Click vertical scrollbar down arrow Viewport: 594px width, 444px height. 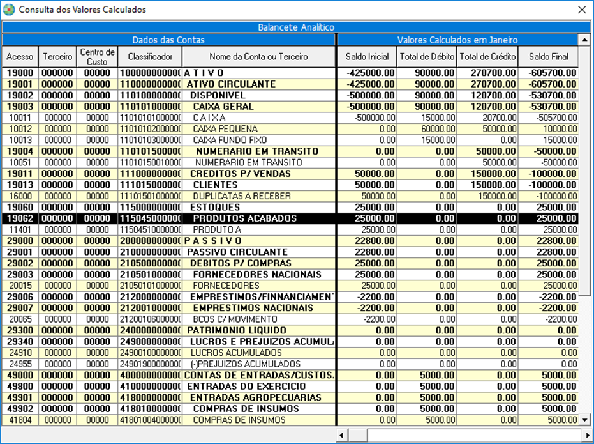(584, 420)
